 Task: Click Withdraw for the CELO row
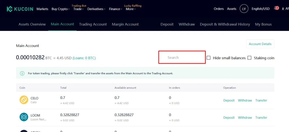[245, 100]
